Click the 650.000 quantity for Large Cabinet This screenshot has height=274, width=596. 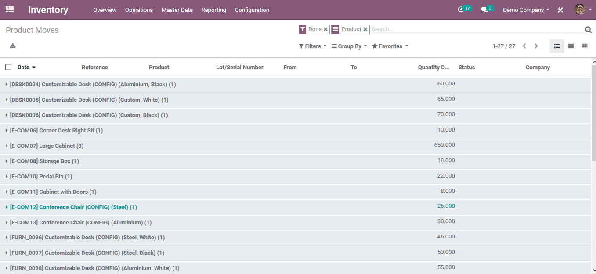pos(444,145)
